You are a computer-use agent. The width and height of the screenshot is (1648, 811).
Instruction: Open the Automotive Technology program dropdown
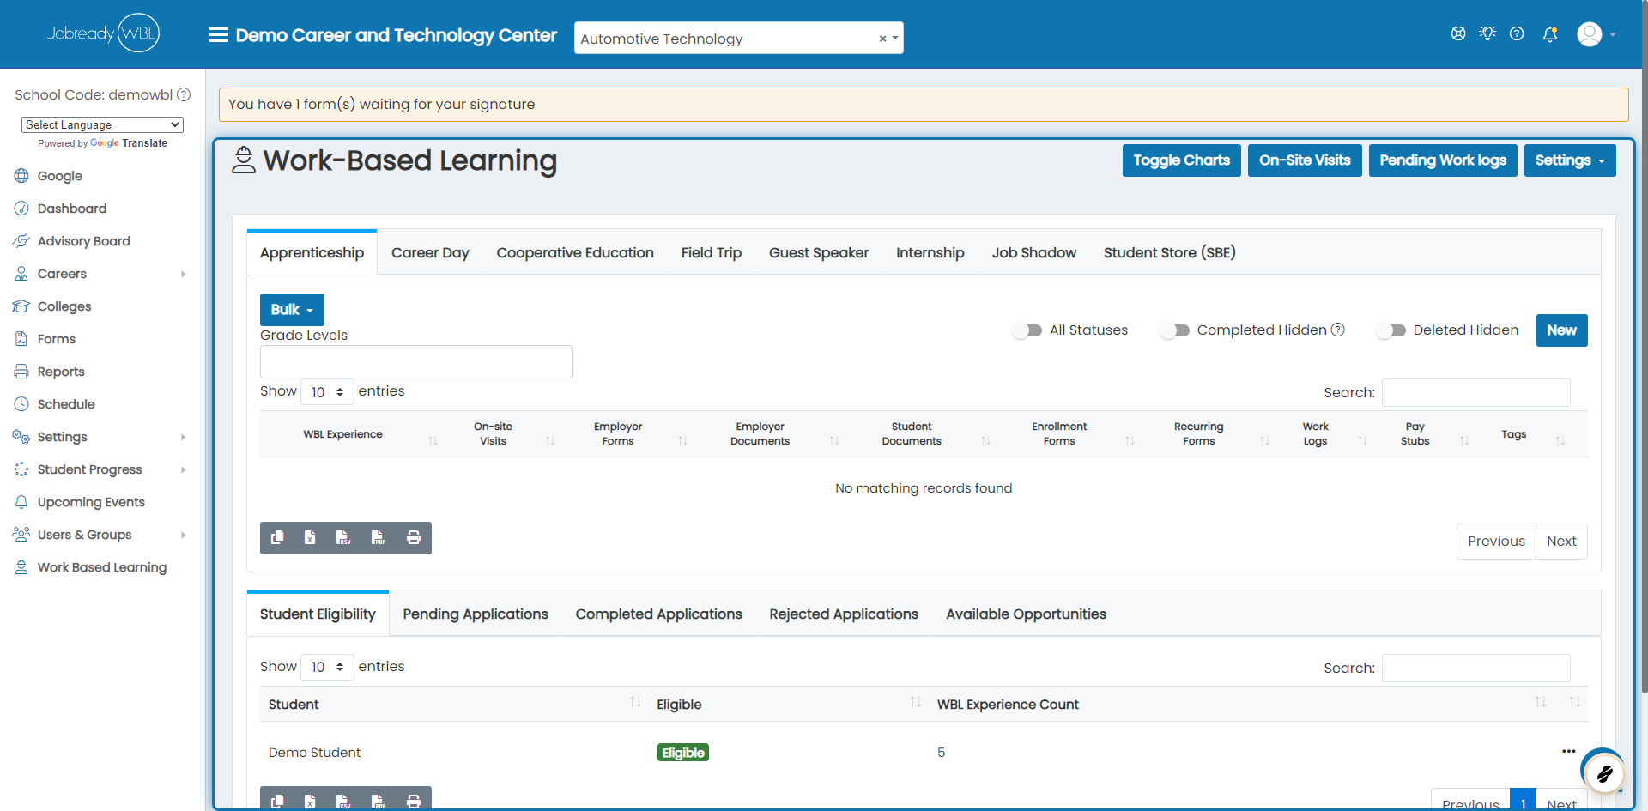tap(738, 38)
